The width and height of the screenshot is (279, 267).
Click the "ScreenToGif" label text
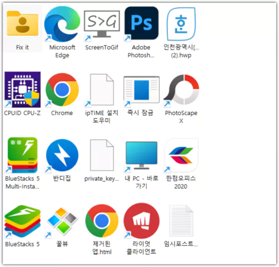(x=102, y=47)
